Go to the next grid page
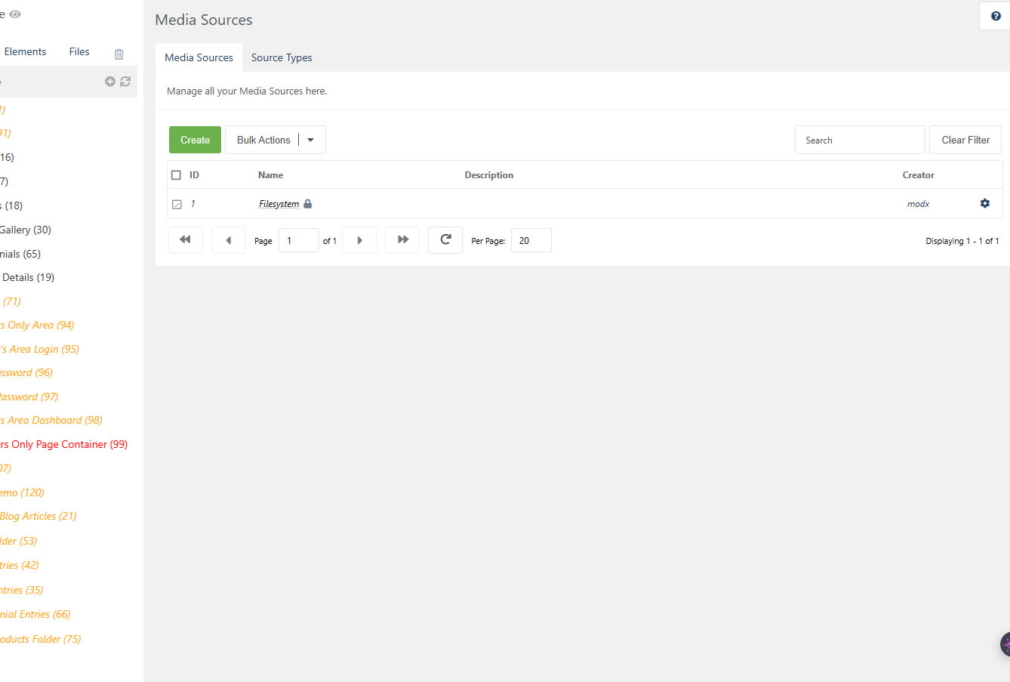Viewport: 1010px width, 682px height. [359, 240]
